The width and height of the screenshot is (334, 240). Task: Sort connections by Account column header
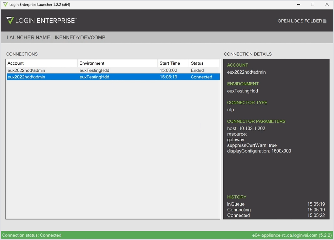16,63
